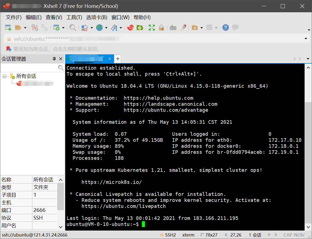Viewport: 312px width, 239px height.
Task: Open the Open-session dropdown arrow
Action: click(25, 28)
